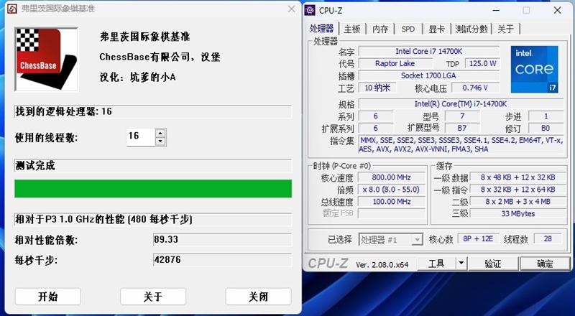Minimize the CPU-Z window
575x316 pixels.
[495, 10]
